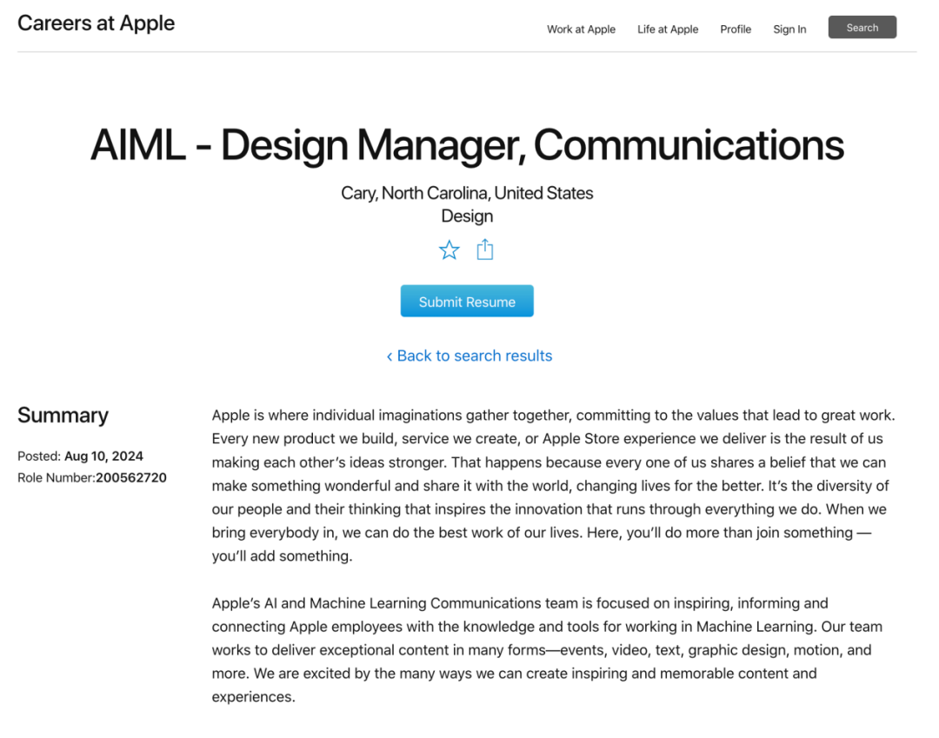The image size is (939, 738).
Task: Click the Summary heading
Action: 63,415
